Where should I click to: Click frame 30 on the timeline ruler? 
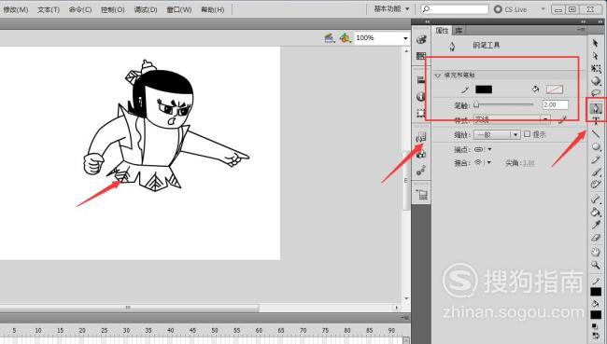126,330
